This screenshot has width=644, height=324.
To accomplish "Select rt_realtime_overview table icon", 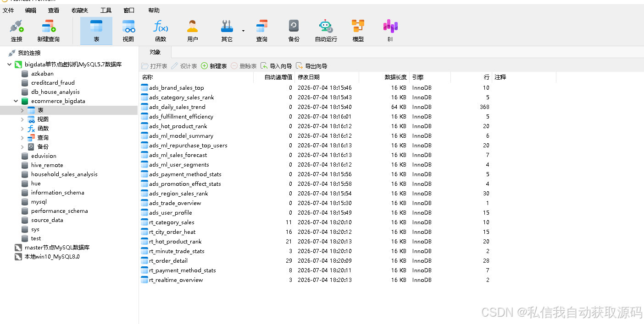I will pos(144,280).
